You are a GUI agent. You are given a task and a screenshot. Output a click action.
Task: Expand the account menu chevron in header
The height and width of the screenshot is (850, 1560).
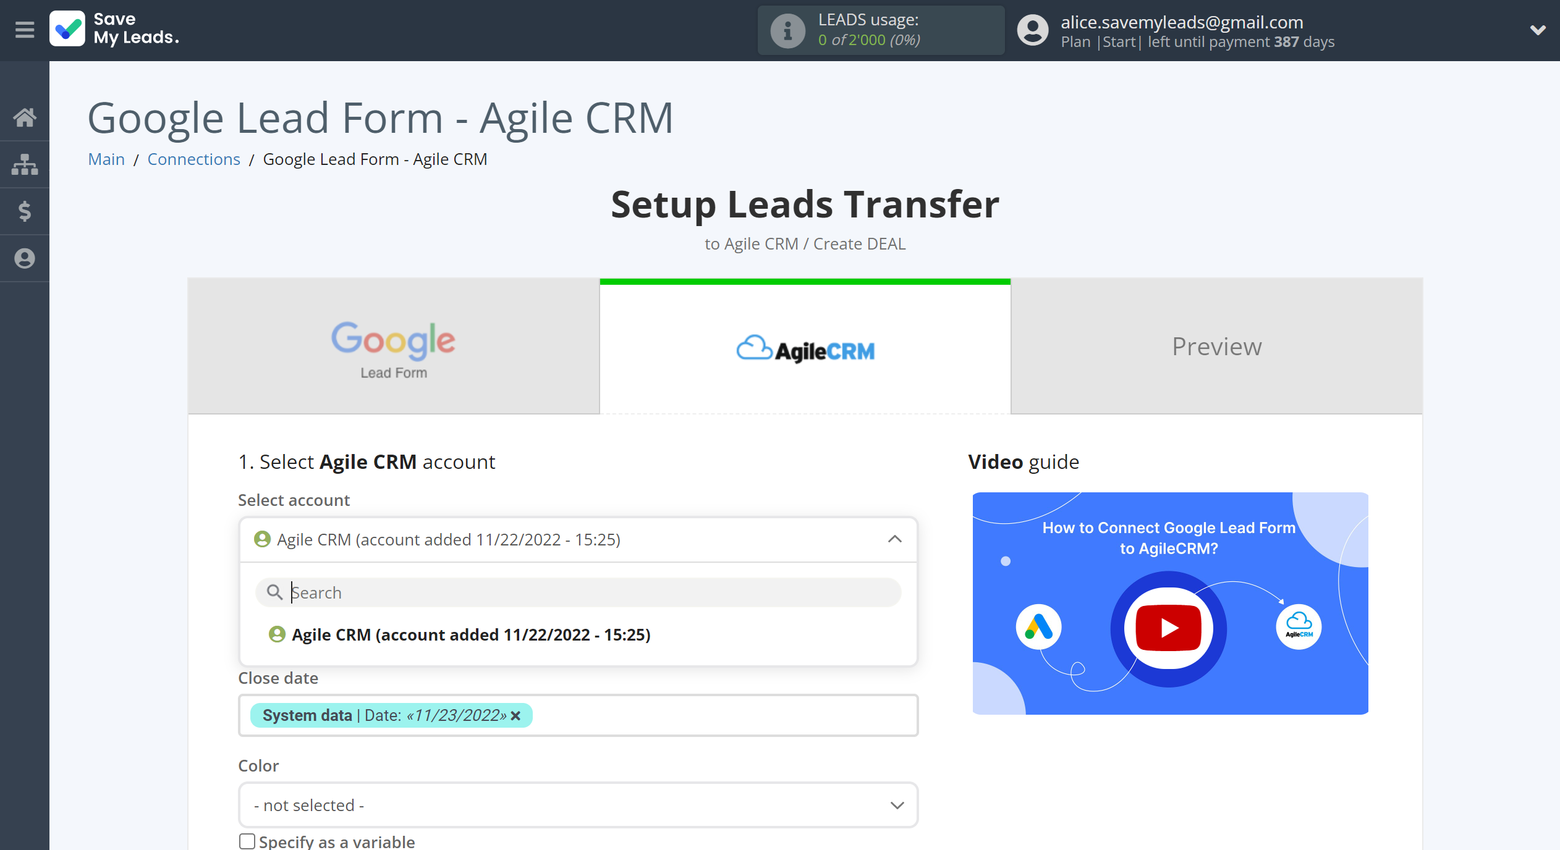pyautogui.click(x=1538, y=30)
